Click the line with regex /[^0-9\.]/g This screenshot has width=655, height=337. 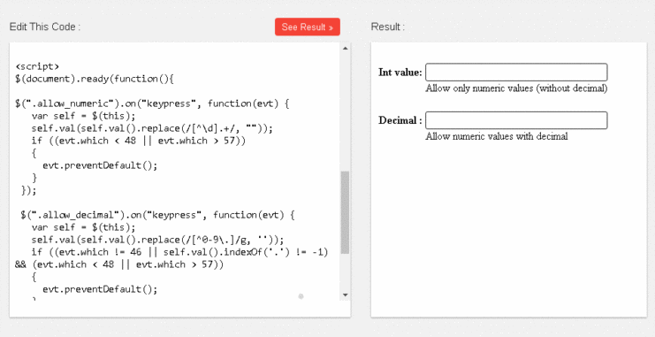pos(157,240)
